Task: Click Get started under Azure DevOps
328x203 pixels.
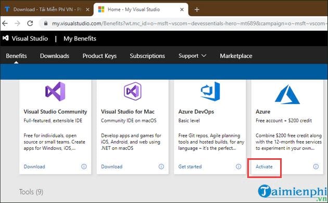Action: tap(190, 167)
